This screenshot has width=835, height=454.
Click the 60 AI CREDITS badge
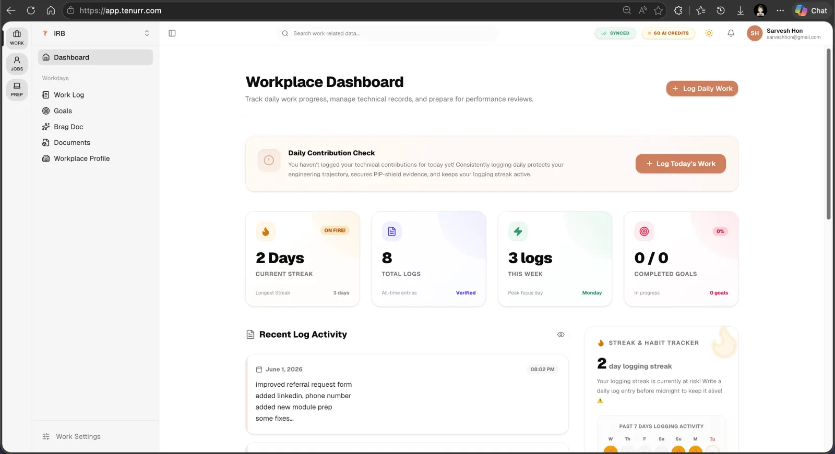668,33
